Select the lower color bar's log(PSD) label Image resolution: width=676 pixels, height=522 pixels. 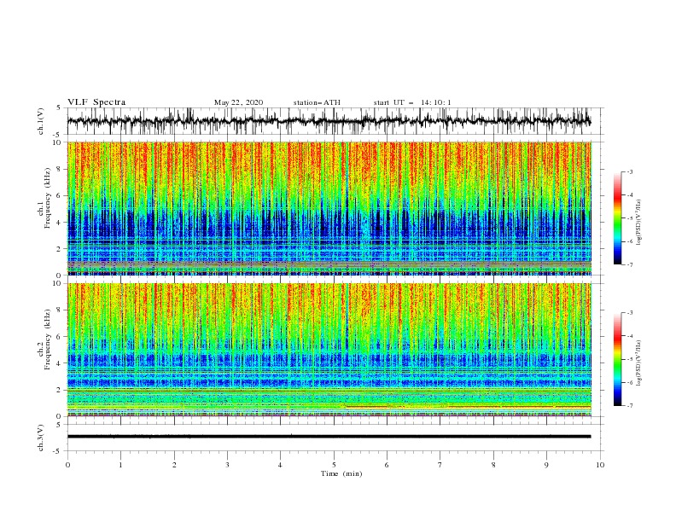[x=638, y=363]
